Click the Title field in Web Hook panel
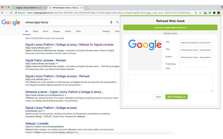The width and height of the screenshot is (223, 139). pyautogui.click(x=196, y=50)
